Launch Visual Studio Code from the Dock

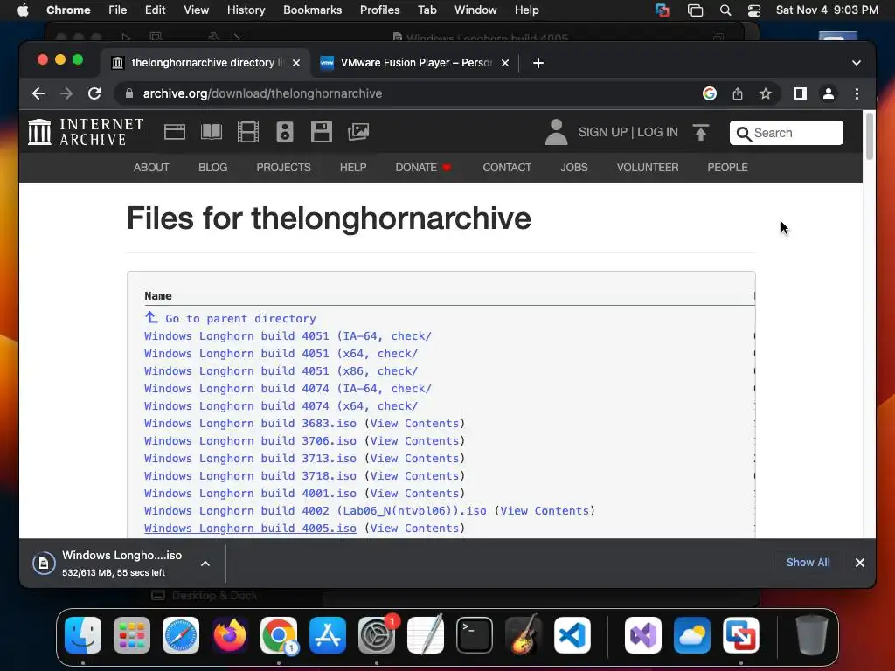coord(572,635)
